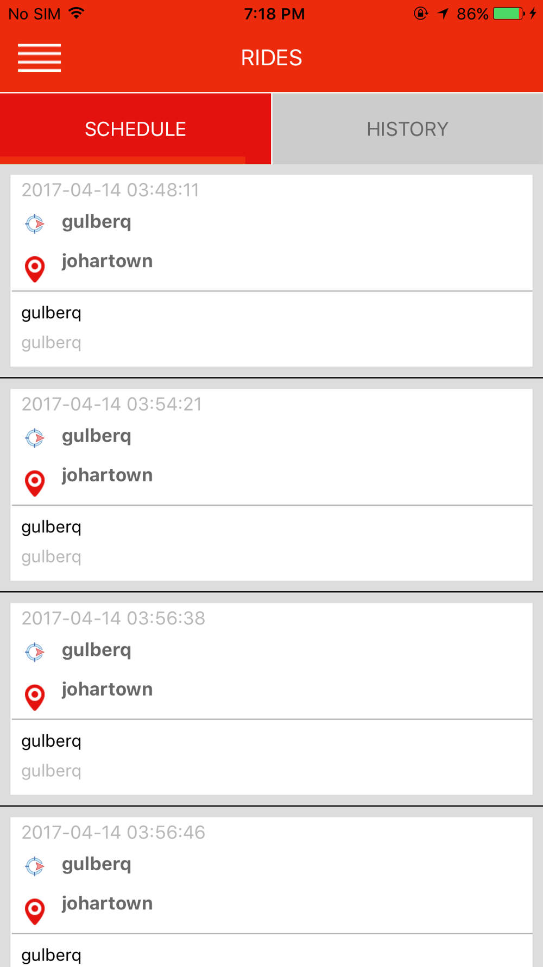Screen dimensions: 543x967
Task: Tap red destination pin in 03:56:46 ride
Action: point(35,911)
